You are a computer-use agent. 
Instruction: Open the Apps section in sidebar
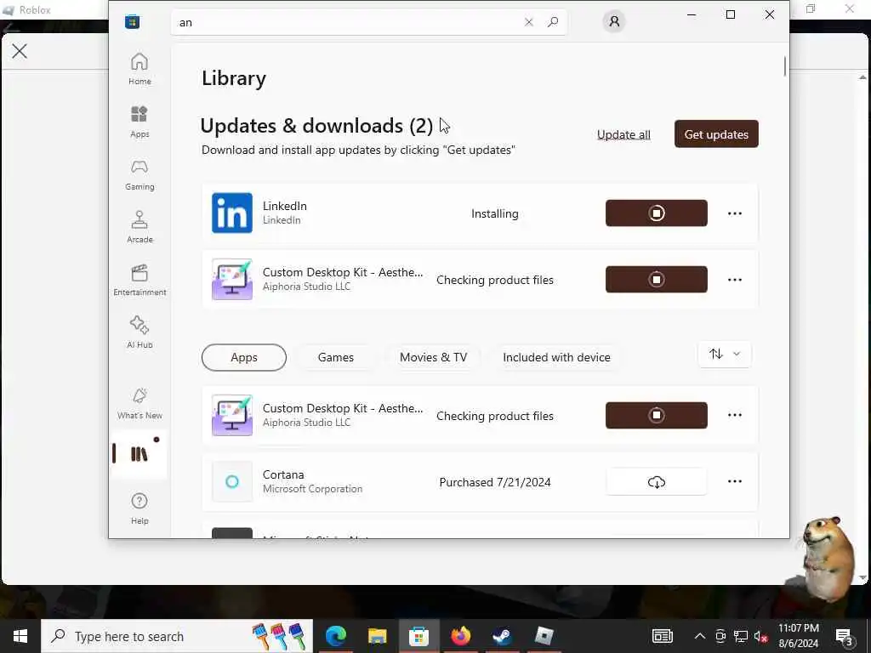click(139, 122)
